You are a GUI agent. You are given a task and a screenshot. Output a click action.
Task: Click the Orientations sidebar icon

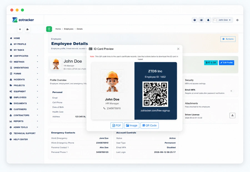coord(11,68)
